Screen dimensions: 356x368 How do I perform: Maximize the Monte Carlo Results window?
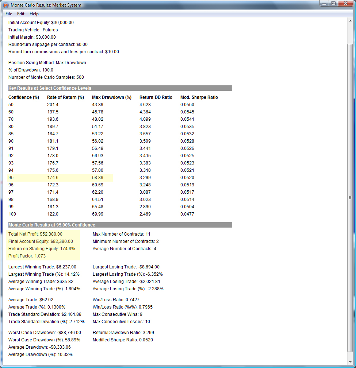tap(333, 4)
